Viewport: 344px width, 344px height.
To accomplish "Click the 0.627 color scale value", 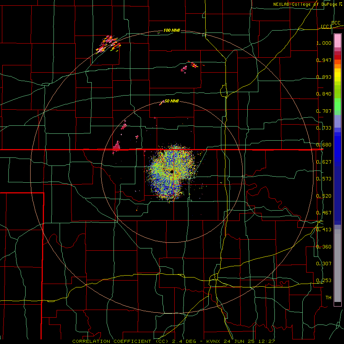I will point(324,162).
